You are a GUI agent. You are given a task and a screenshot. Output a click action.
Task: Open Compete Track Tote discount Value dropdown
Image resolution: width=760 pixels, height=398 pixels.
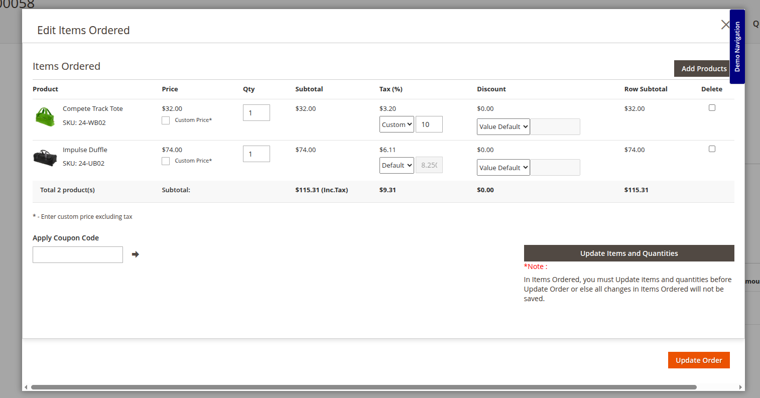[x=503, y=127]
